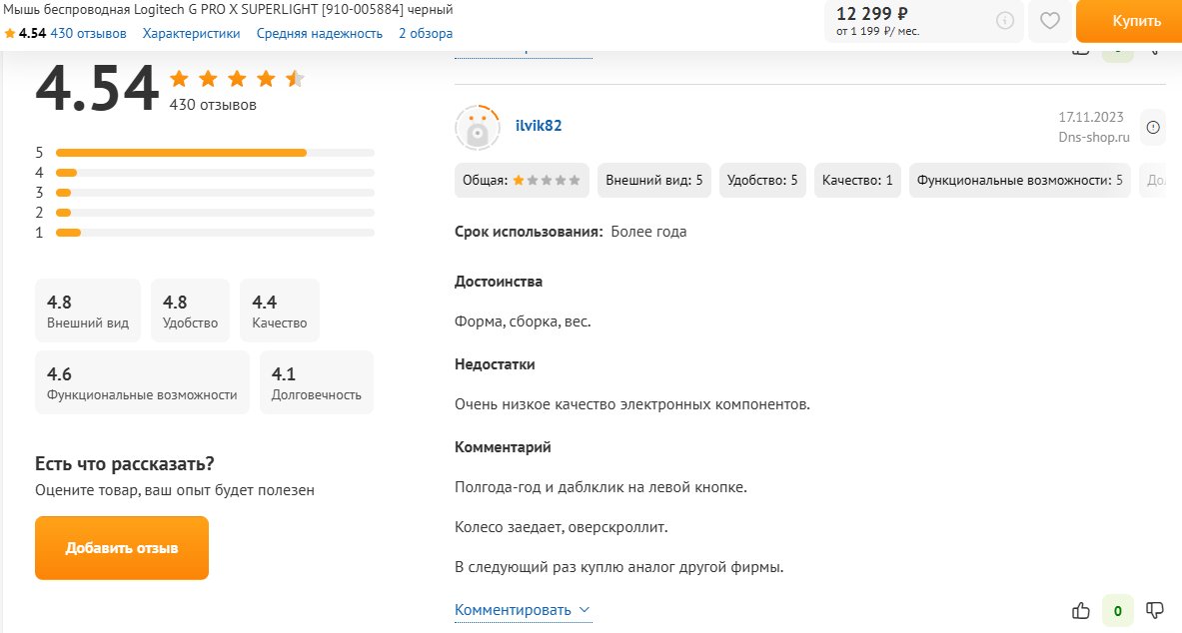Open the price info icon beside 12 299 ₽
This screenshot has width=1182, height=633.
click(x=1005, y=21)
